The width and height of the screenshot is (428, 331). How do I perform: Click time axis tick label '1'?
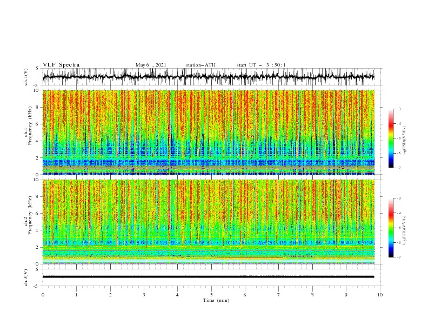point(76,295)
